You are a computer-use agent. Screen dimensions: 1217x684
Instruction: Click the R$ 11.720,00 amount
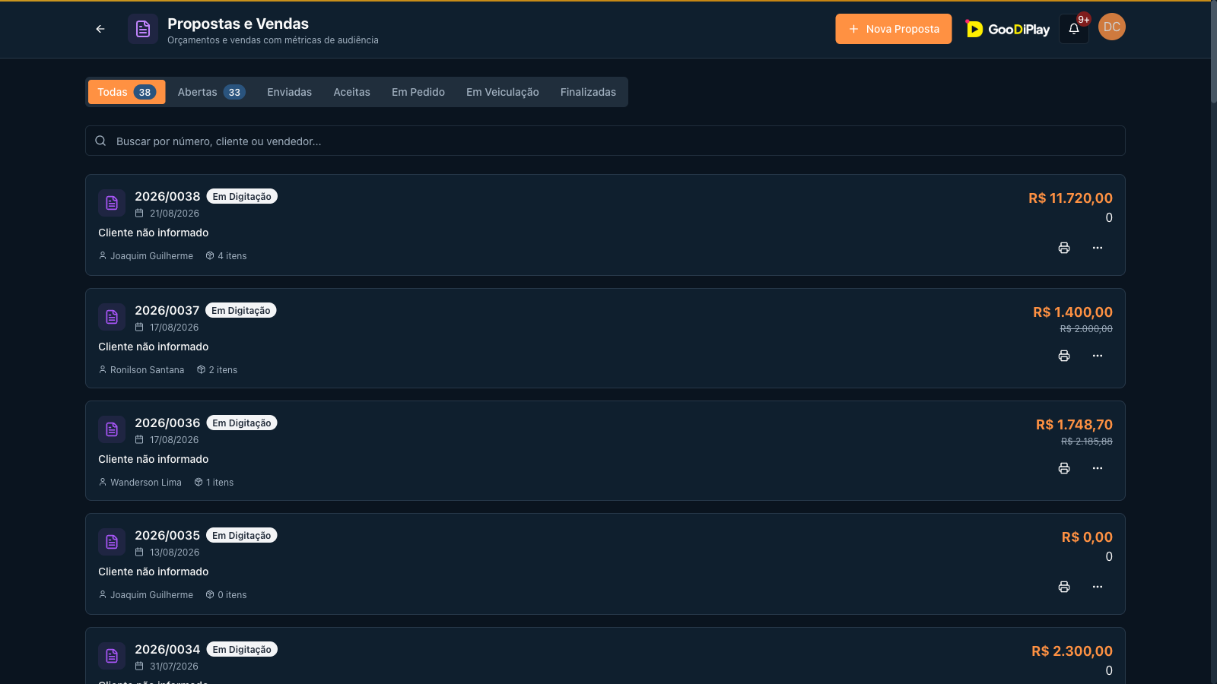tap(1070, 198)
